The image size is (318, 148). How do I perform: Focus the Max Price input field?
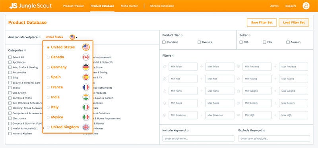click(220, 67)
